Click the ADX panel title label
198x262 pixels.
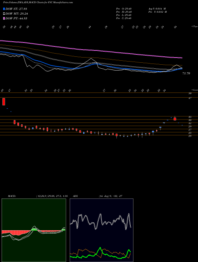[x=75, y=196]
